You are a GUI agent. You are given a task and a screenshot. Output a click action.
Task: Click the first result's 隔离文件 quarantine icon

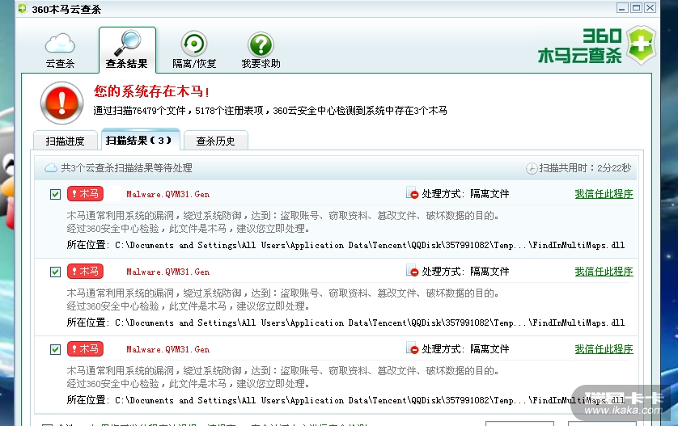[413, 193]
